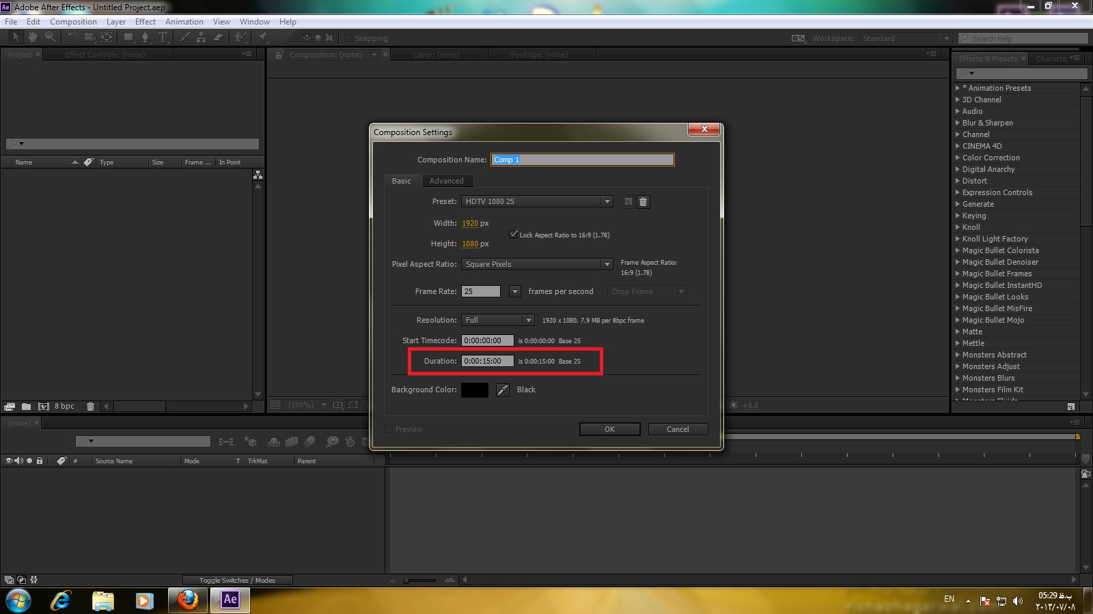The width and height of the screenshot is (1093, 614).
Task: Click the Width value 1920
Action: point(470,223)
